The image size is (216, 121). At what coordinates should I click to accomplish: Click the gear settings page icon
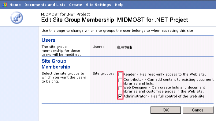pos(17,18)
